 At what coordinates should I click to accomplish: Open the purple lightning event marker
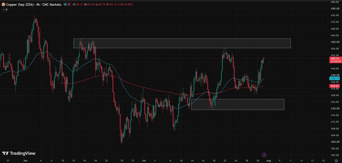264,155
